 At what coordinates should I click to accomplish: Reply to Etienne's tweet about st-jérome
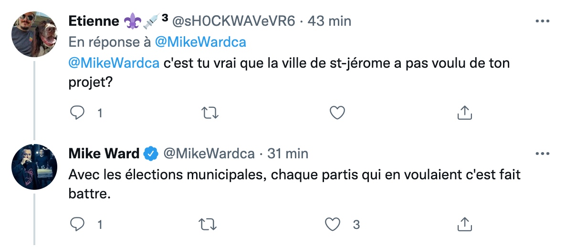(77, 113)
